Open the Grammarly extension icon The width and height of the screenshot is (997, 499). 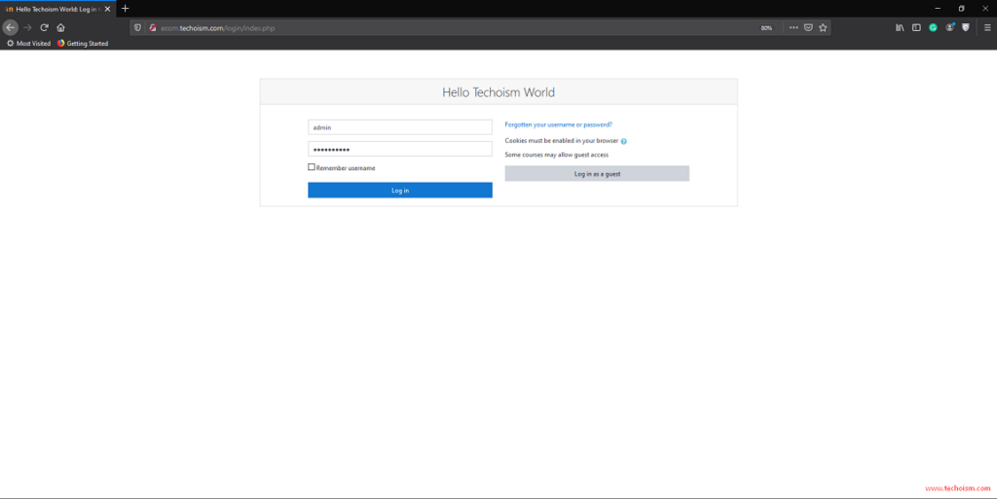(933, 27)
